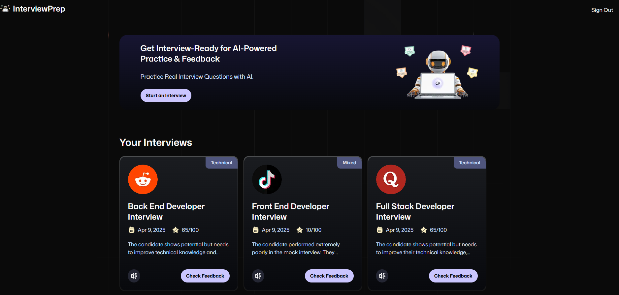Start an Interview
This screenshot has height=295, width=619.
tap(166, 95)
